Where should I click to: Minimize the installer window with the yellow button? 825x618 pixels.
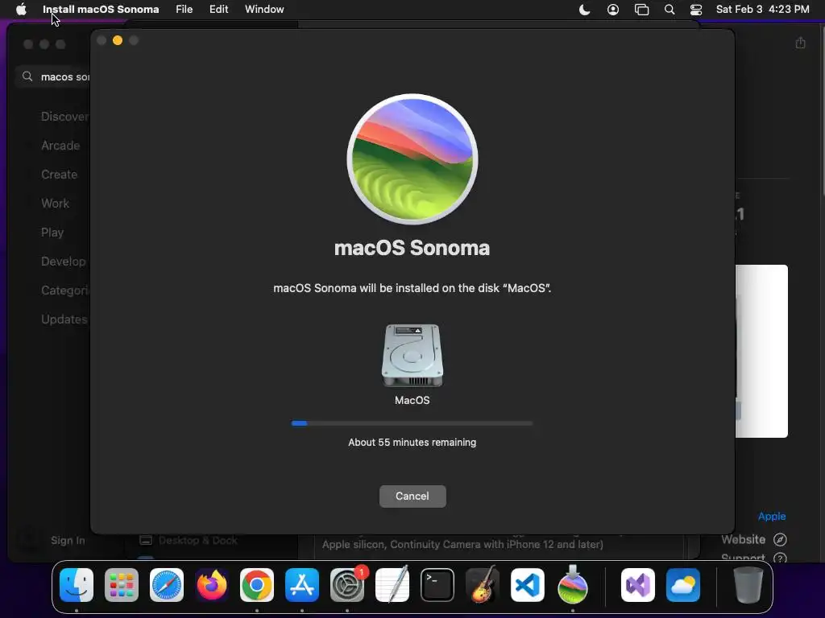click(x=118, y=40)
